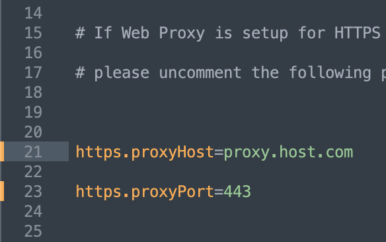The width and height of the screenshot is (386, 242).
Task: Select line number 18 in gutter
Action: click(34, 93)
